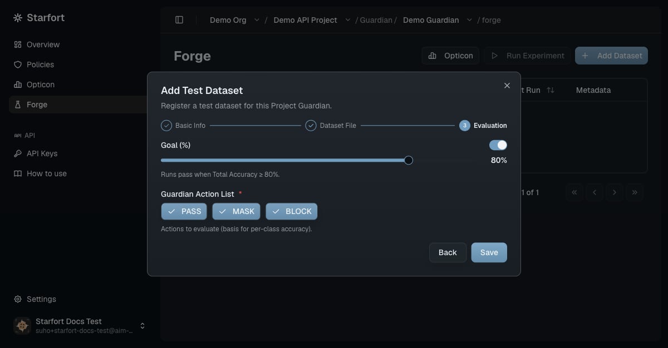
Task: Click the Goal percentage slider handle
Action: (409, 160)
